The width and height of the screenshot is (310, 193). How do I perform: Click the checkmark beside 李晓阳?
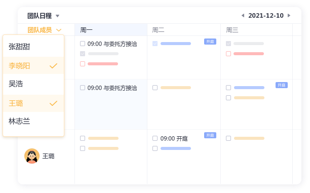click(x=53, y=66)
